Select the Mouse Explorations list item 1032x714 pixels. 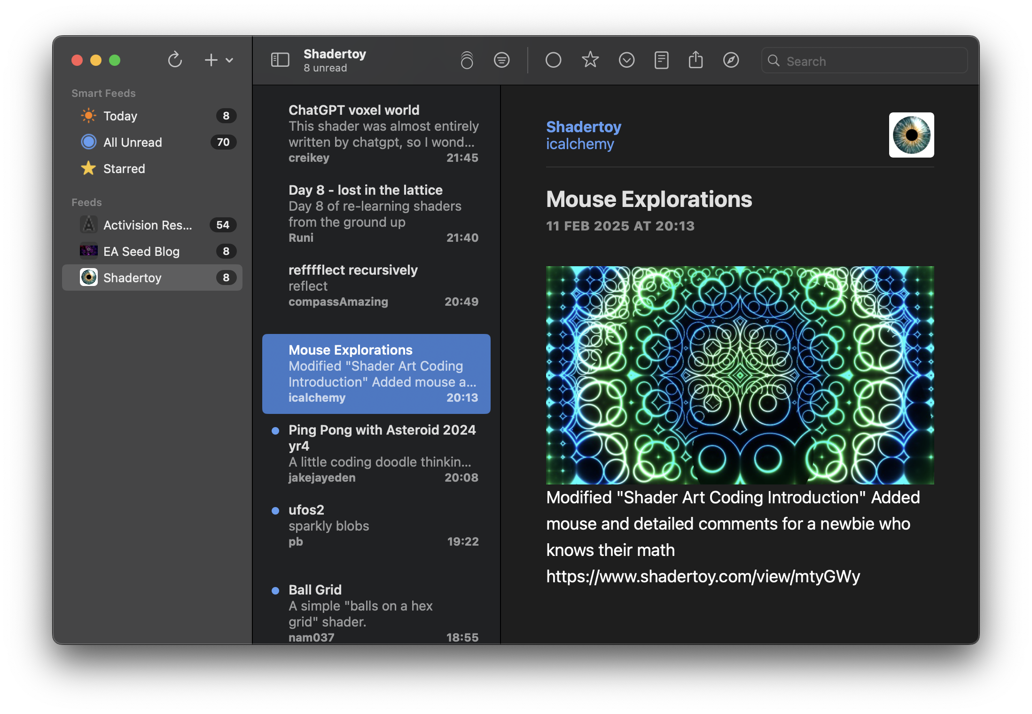click(376, 374)
